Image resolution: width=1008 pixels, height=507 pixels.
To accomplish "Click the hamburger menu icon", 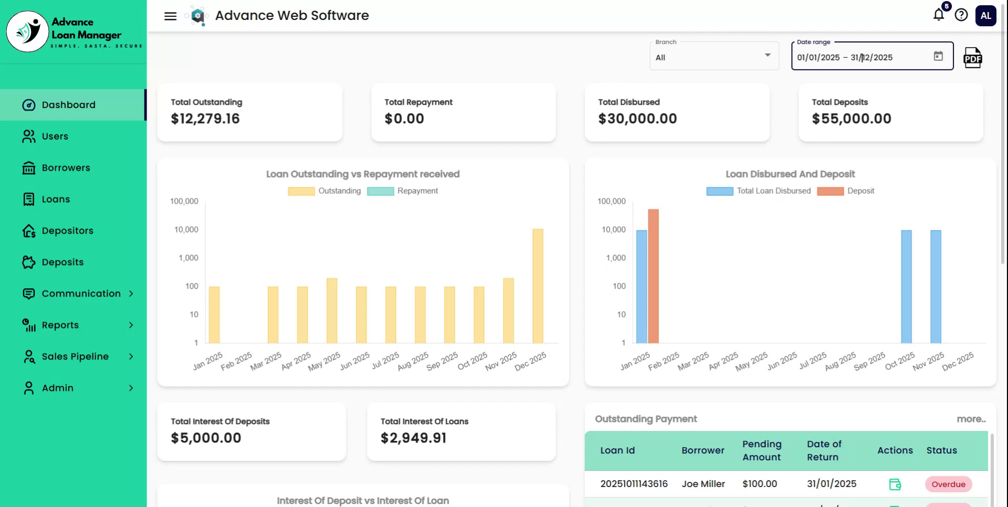I will point(170,16).
